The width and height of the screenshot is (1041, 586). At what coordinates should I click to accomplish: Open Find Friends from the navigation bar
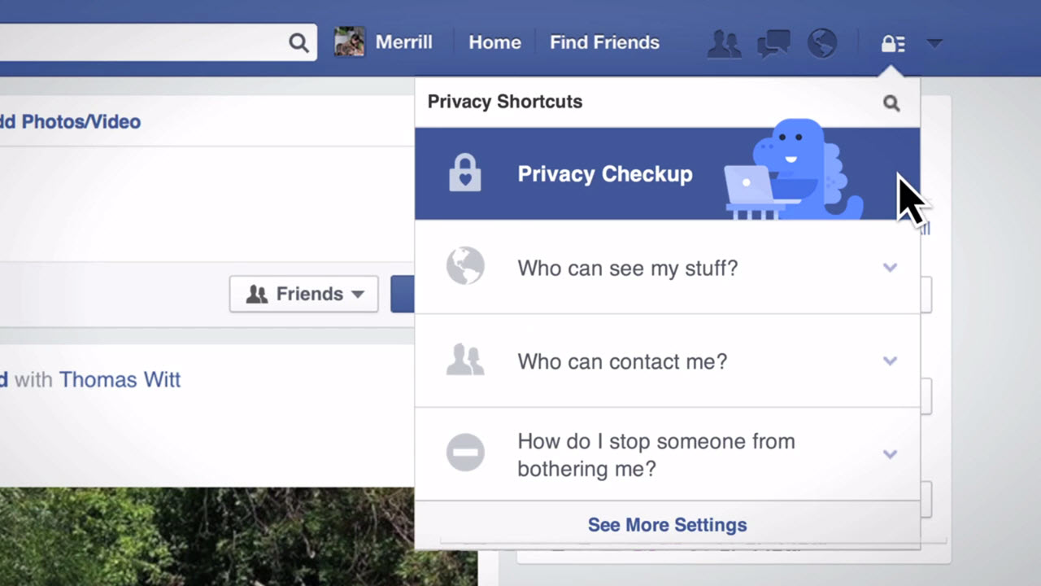tap(604, 42)
